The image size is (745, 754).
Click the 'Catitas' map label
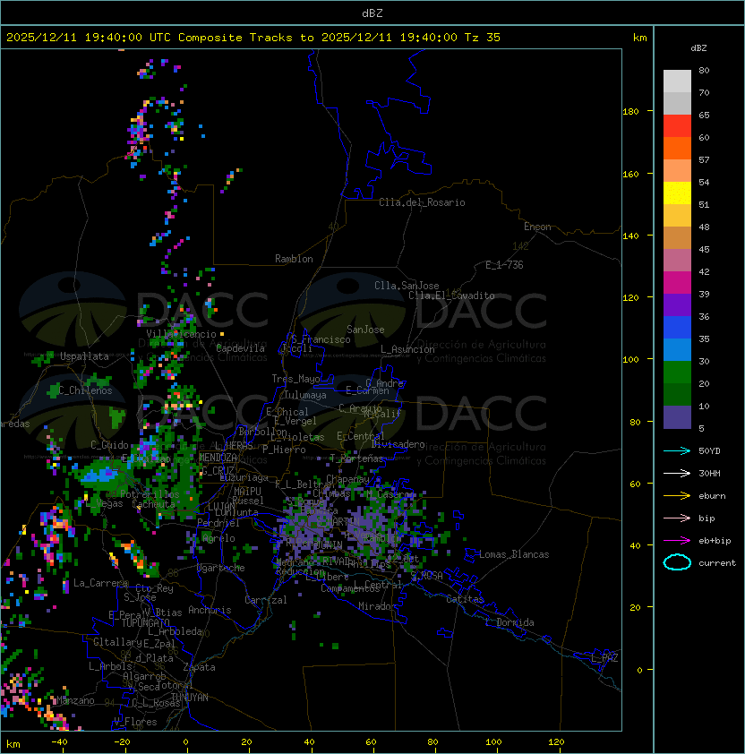(x=465, y=599)
